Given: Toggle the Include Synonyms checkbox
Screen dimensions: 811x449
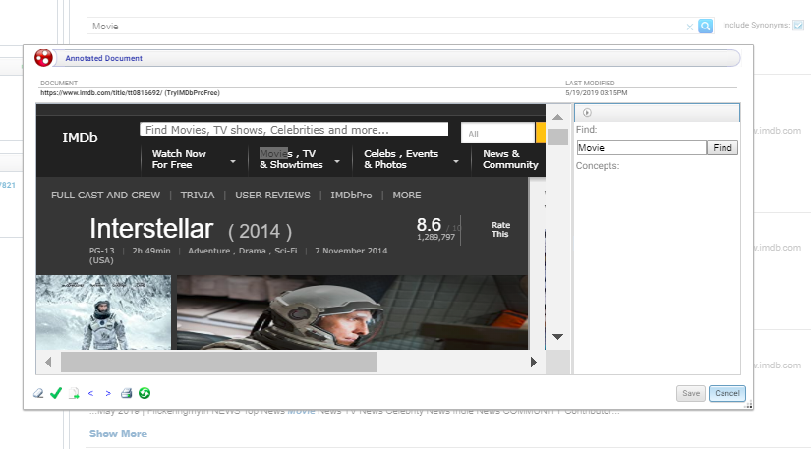Looking at the screenshot, I should 798,25.
